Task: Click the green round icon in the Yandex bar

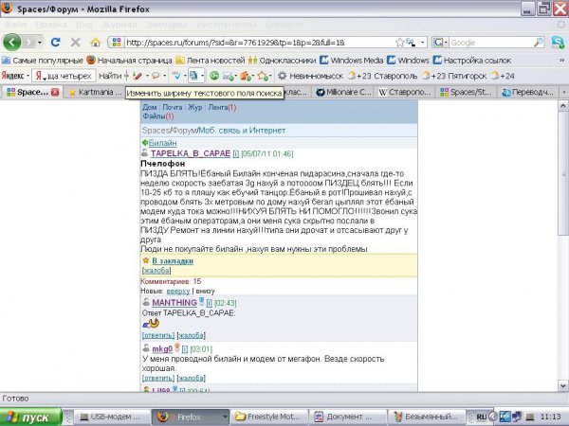Action: 214,76
